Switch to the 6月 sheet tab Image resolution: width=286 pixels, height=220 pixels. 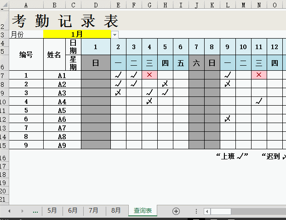[x=73, y=211]
